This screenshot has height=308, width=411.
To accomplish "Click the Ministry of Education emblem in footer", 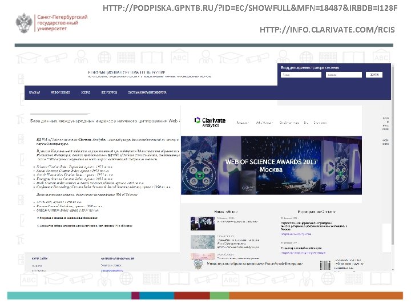I will point(199,264).
